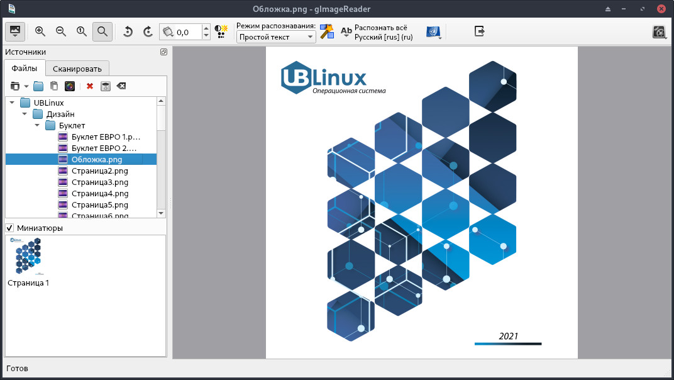The width and height of the screenshot is (674, 380).
Task: Remove selected image with red X
Action: pyautogui.click(x=90, y=86)
